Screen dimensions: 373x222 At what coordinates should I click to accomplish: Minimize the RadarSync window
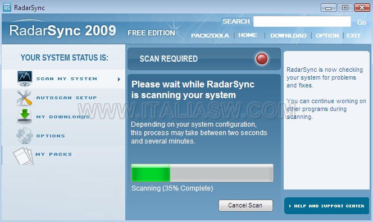coord(328,8)
